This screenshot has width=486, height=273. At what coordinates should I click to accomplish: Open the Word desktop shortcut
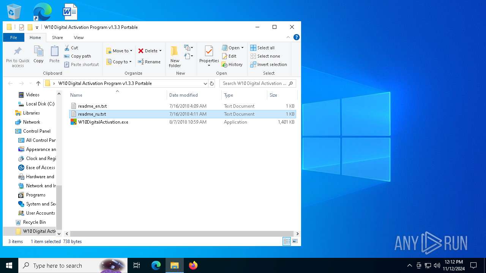point(70,11)
